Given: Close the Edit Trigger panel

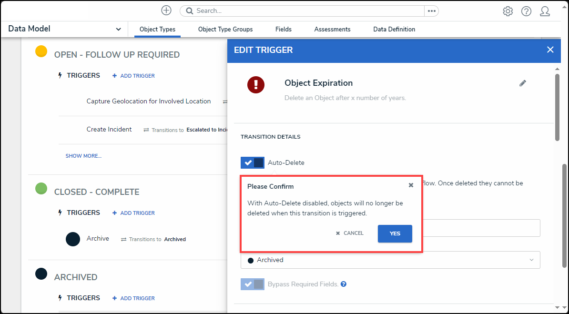Looking at the screenshot, I should [x=550, y=50].
